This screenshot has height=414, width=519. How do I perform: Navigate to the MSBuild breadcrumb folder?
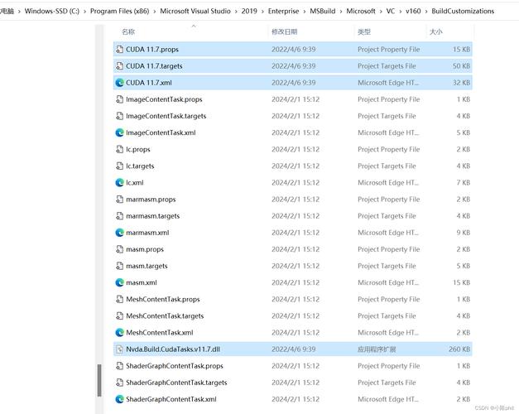click(323, 12)
